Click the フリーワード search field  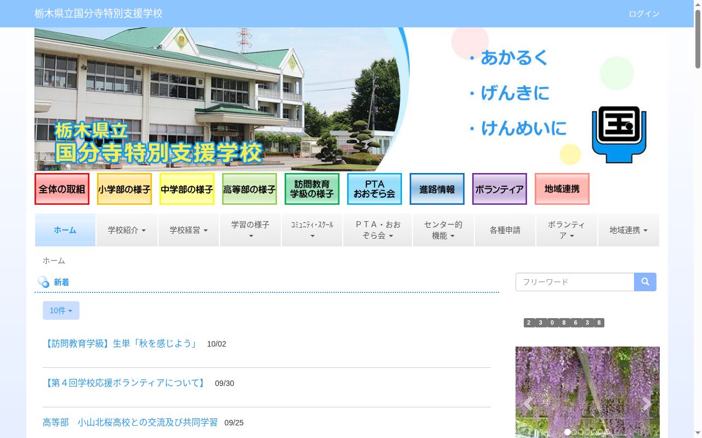575,282
